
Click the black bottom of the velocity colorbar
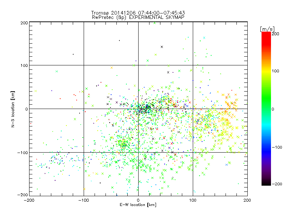266,183
